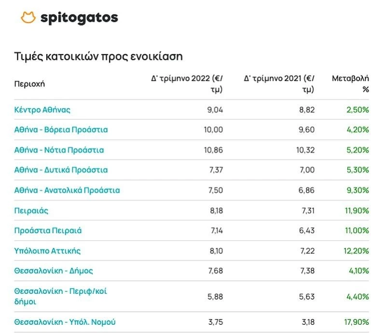Image resolution: width=386 pixels, height=333 pixels.
Task: Select Θεσσαλονίκη - Υπόλ. Νομού link
Action: click(65, 322)
